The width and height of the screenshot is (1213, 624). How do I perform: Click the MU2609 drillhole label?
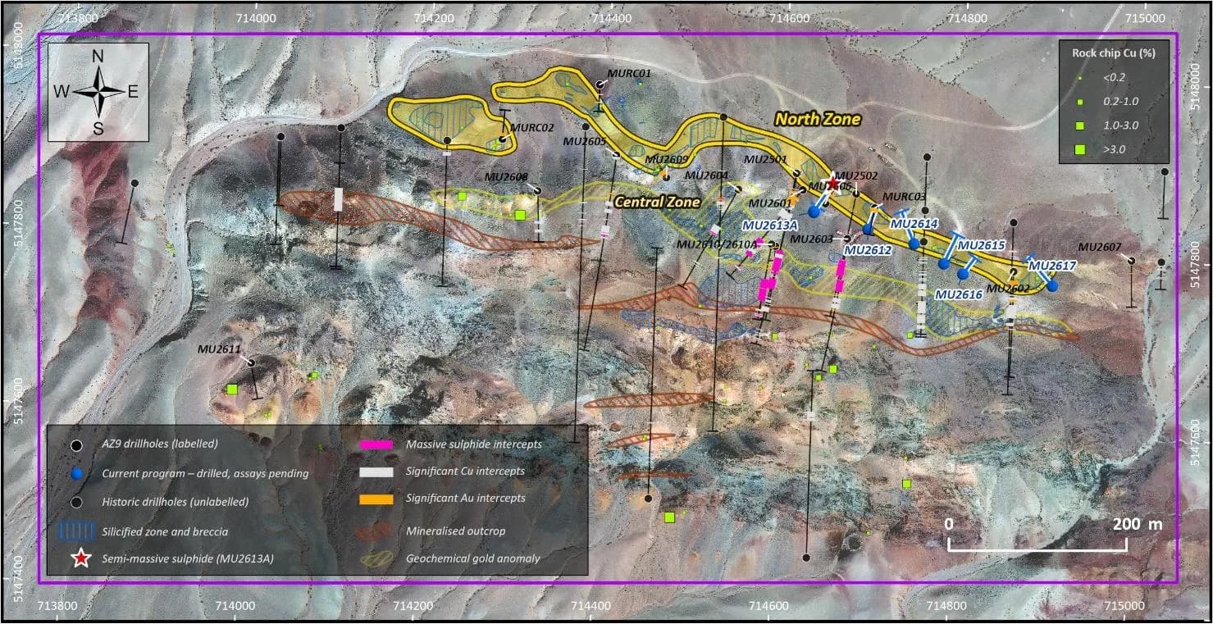(x=667, y=159)
